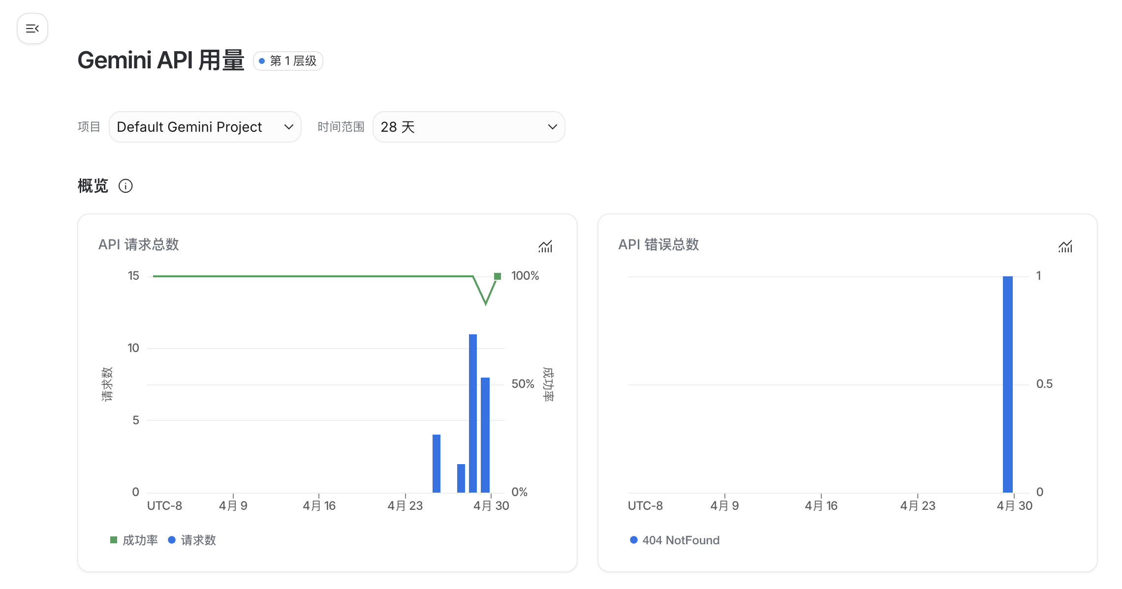Click the 50% axis label
The height and width of the screenshot is (589, 1122).
[x=523, y=384]
